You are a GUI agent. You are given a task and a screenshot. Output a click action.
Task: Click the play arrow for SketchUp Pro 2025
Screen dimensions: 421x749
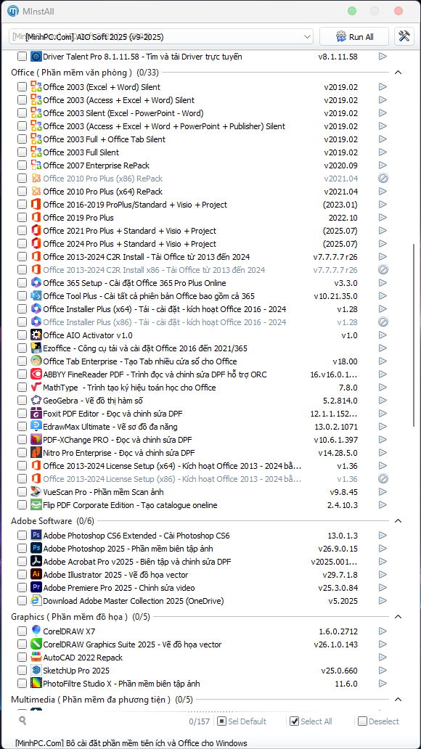point(383,670)
